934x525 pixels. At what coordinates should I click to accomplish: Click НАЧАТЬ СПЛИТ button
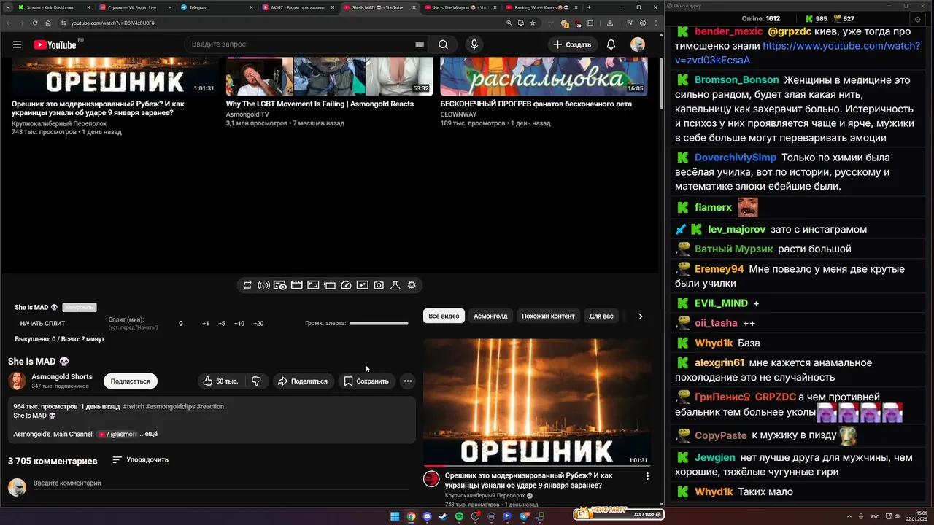point(42,324)
